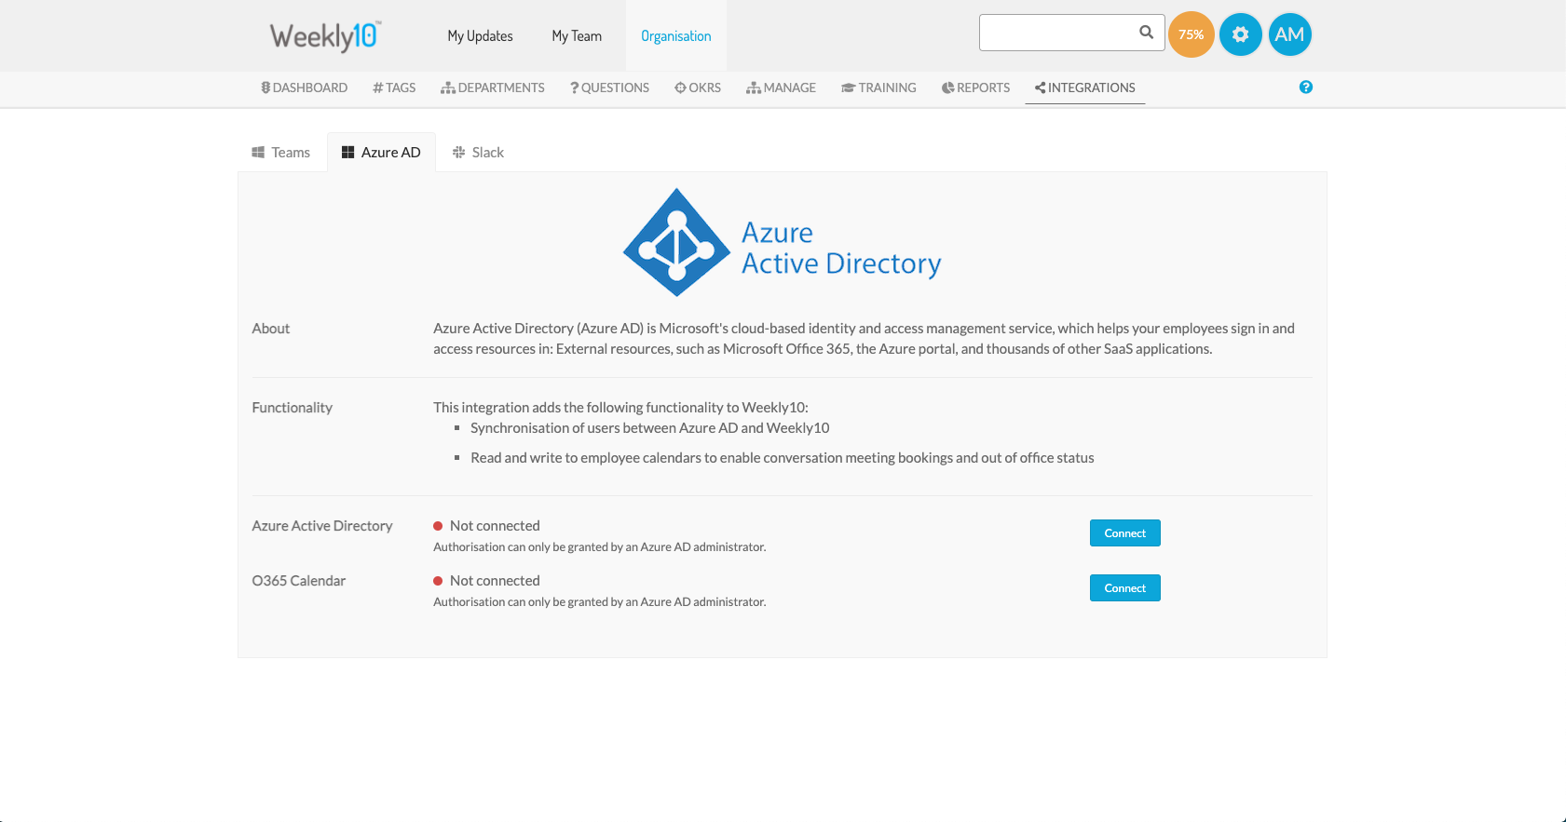Screen dimensions: 1566x822
Task: Open the Dashboard submenu item
Action: coord(304,88)
